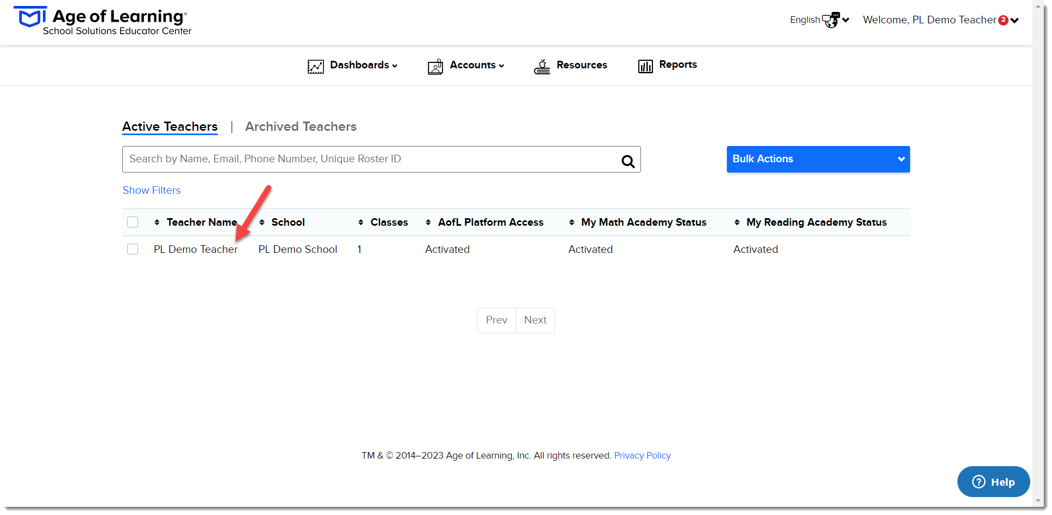1052x515 pixels.
Task: Click the language globe icon
Action: [x=831, y=20]
